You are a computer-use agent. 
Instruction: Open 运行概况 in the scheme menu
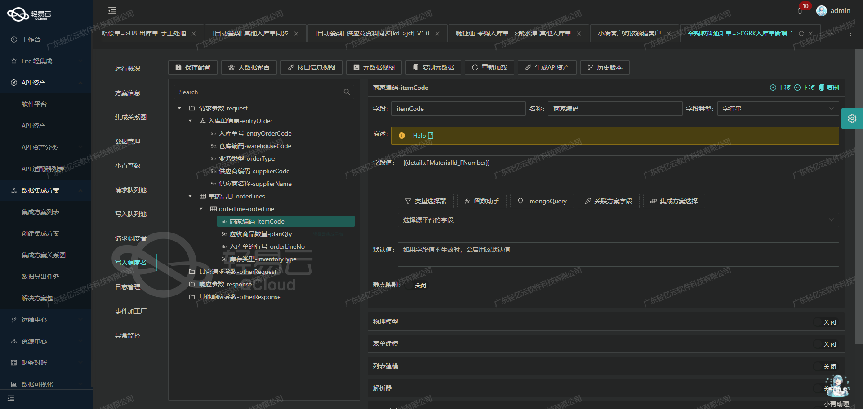[128, 69]
